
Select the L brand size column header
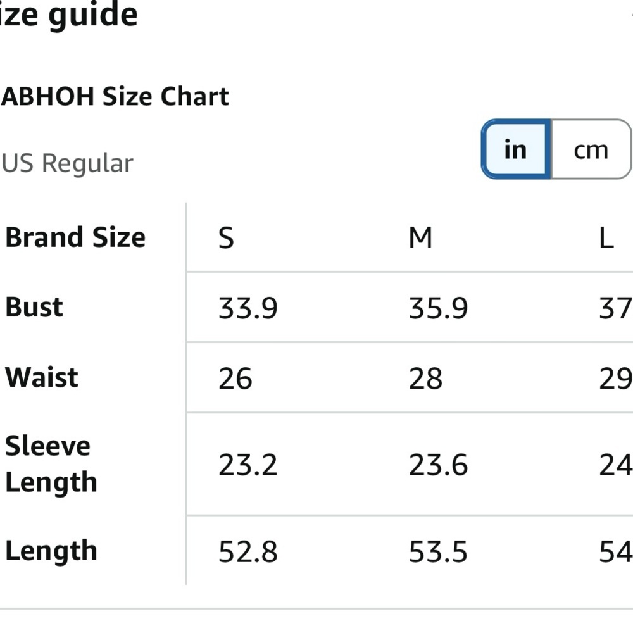coord(606,237)
